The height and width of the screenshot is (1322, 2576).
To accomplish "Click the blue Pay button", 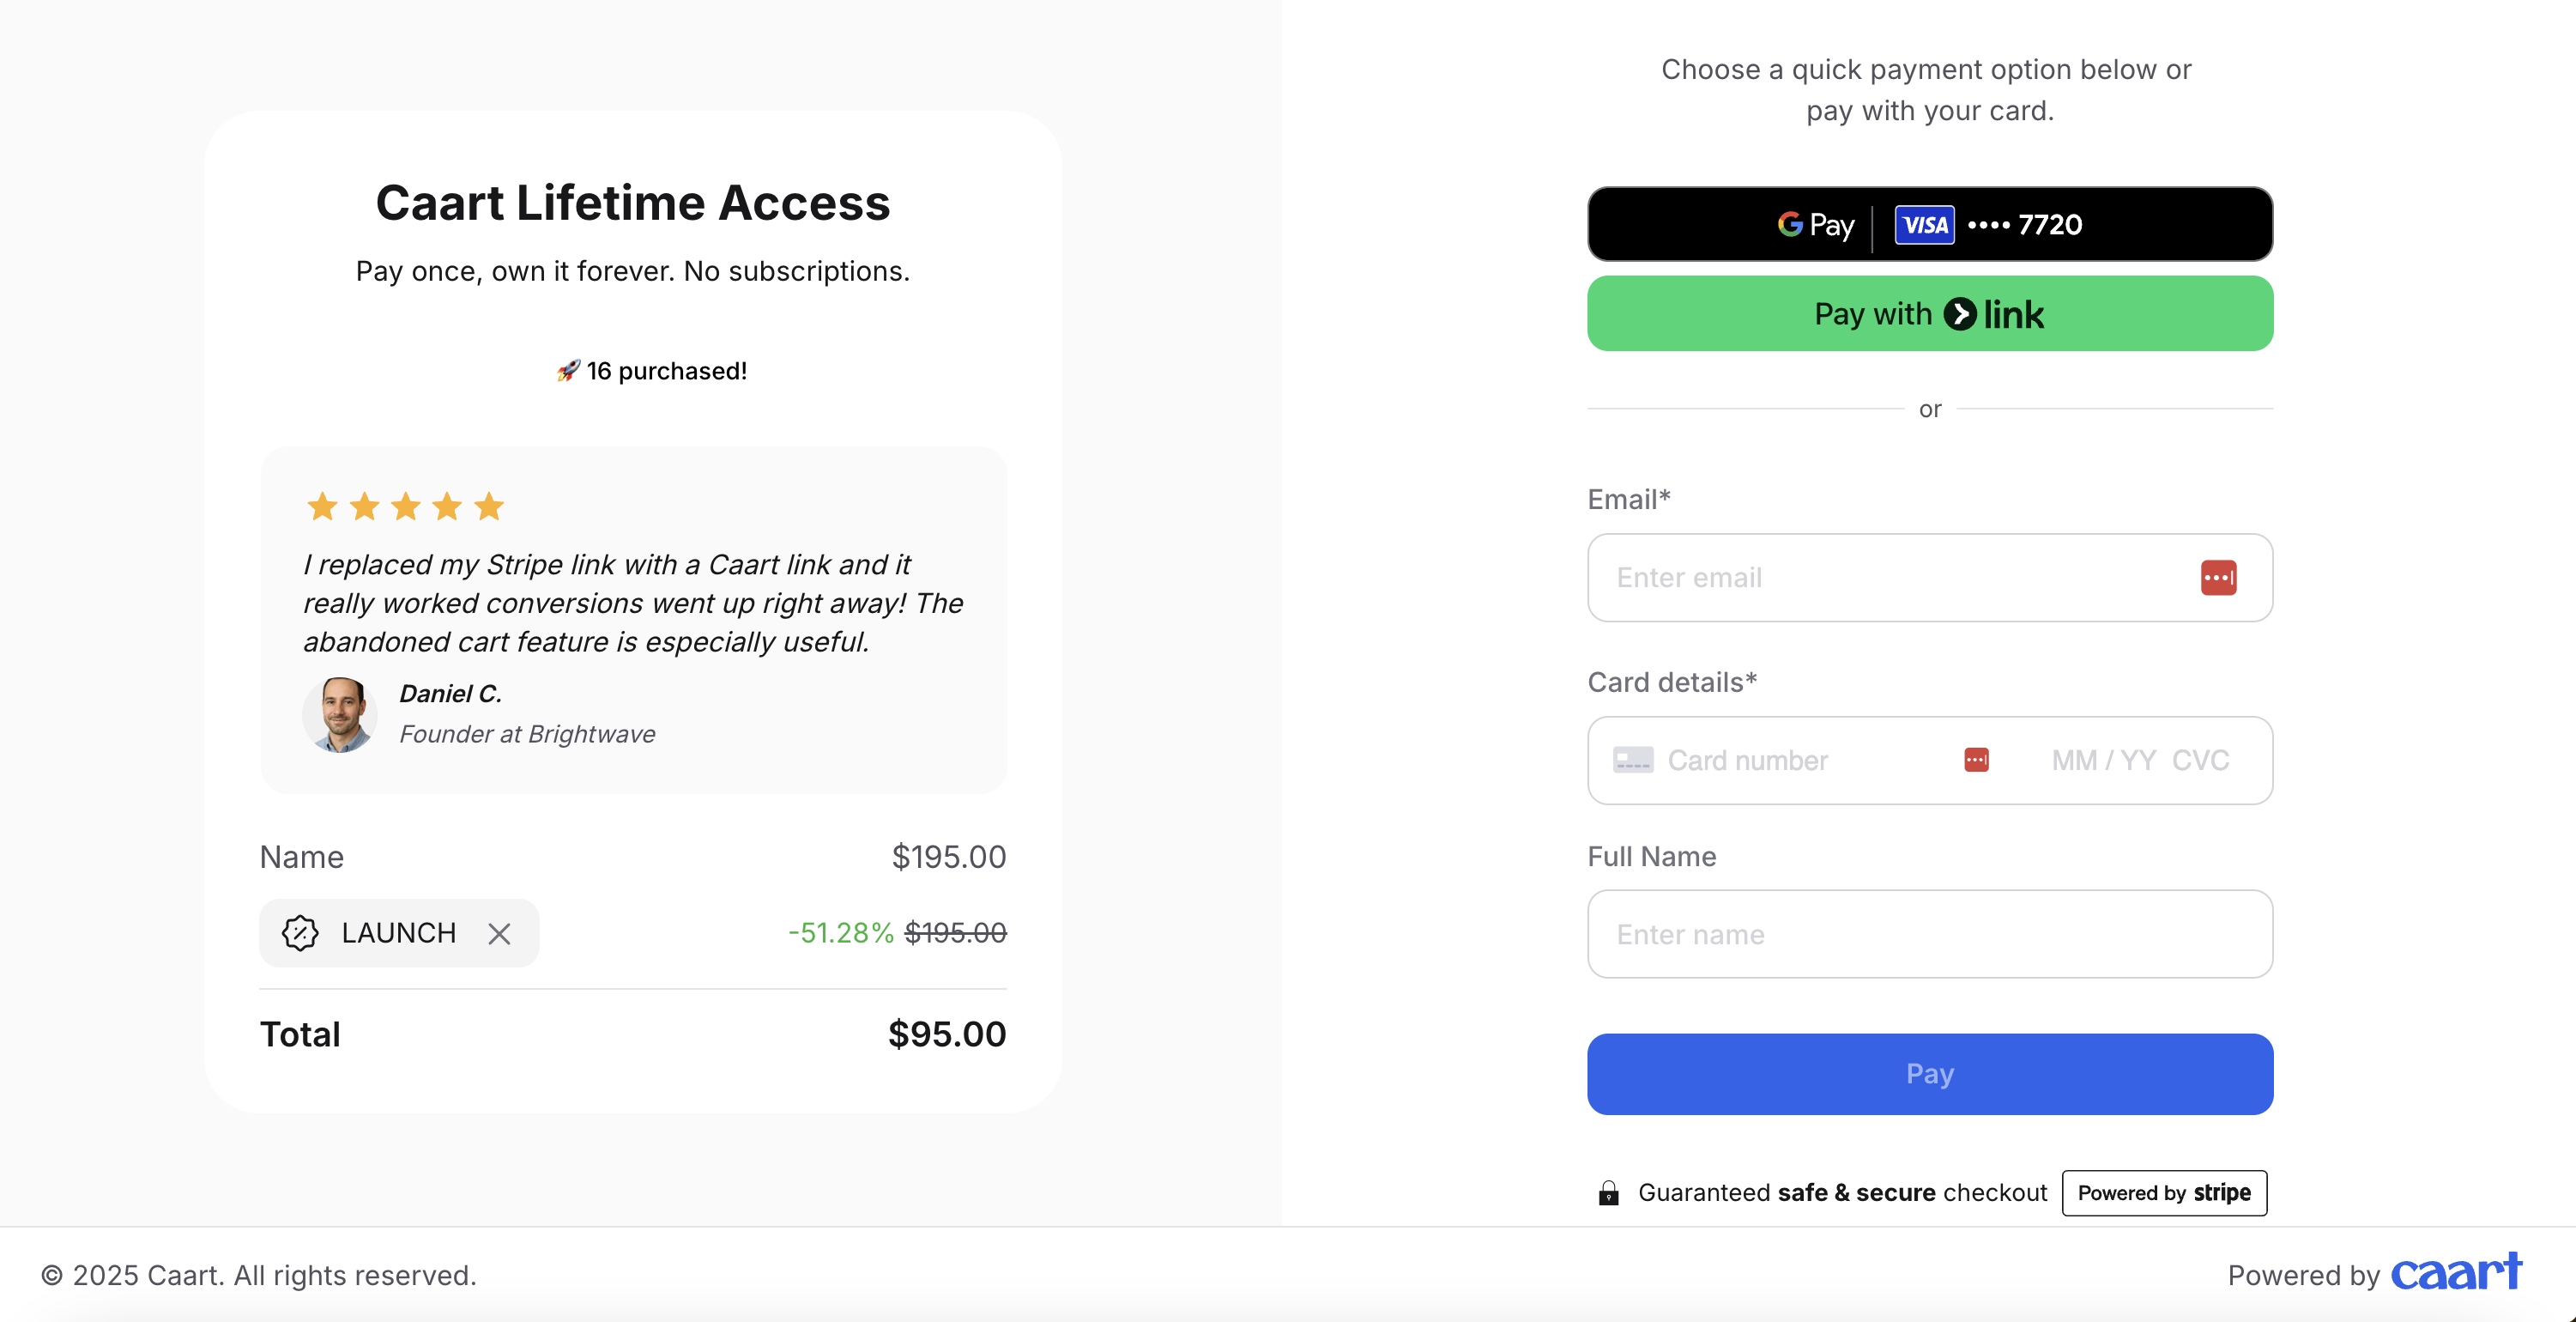I will 1929,1074.
